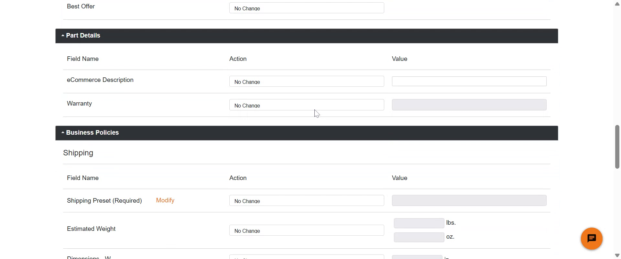Click the Warranty field name label
The width and height of the screenshot is (621, 259).
pyautogui.click(x=79, y=104)
